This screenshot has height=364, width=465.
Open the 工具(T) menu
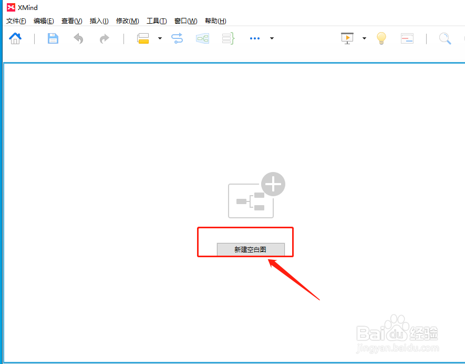pos(157,21)
